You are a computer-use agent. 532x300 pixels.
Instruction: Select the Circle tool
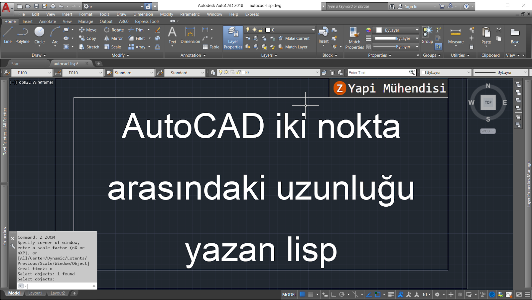[x=39, y=35]
